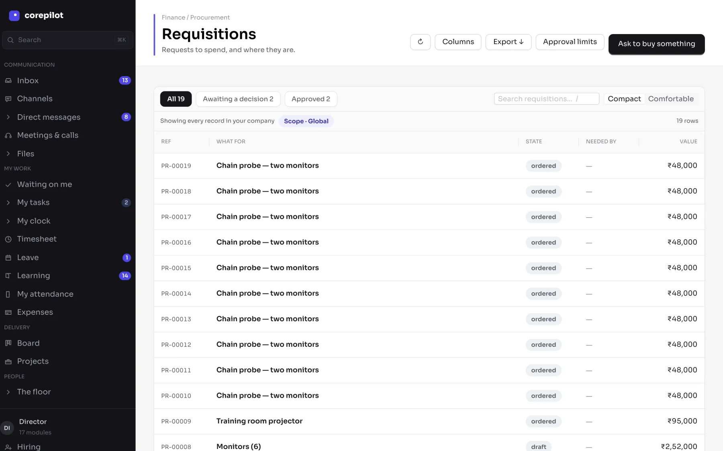Viewport: 723px width, 451px height.
Task: Click the My attendance icon
Action: click(x=8, y=294)
